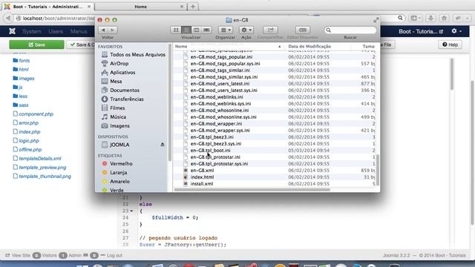Collapse code fold at line 23
The height and width of the screenshot is (267, 475).
tap(131, 211)
